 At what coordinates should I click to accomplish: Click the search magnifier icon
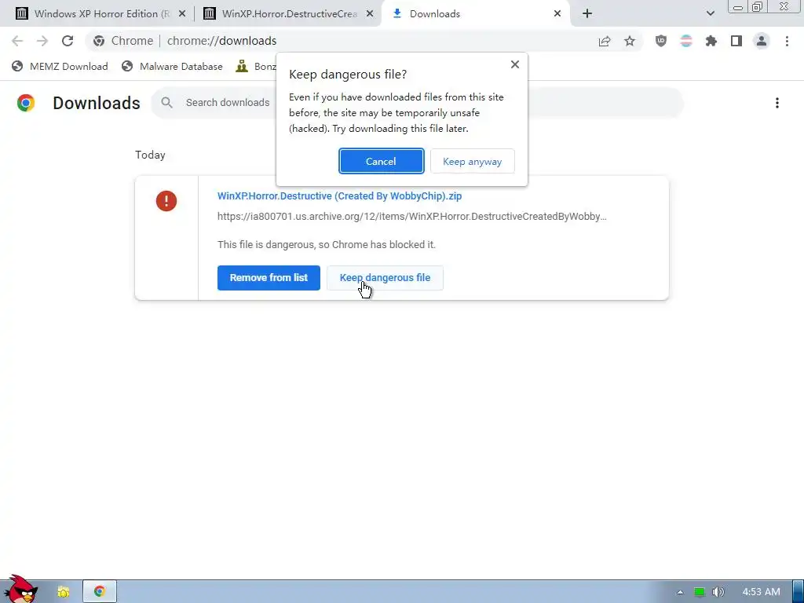pos(166,103)
